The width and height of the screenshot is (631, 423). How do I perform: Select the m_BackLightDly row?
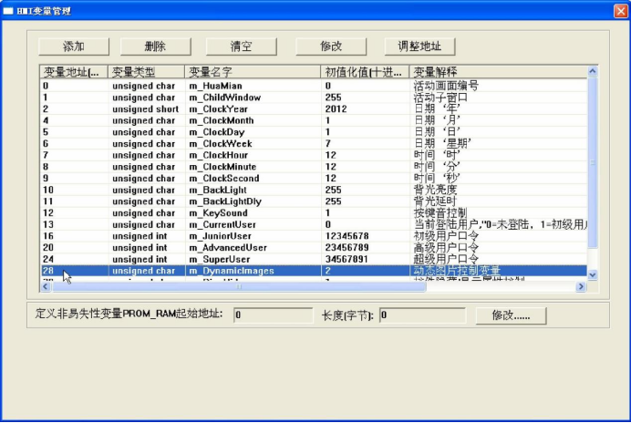pos(314,201)
